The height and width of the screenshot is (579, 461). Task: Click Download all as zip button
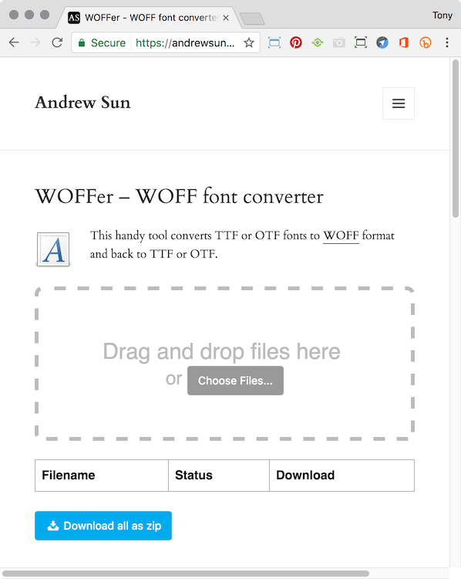click(x=103, y=526)
